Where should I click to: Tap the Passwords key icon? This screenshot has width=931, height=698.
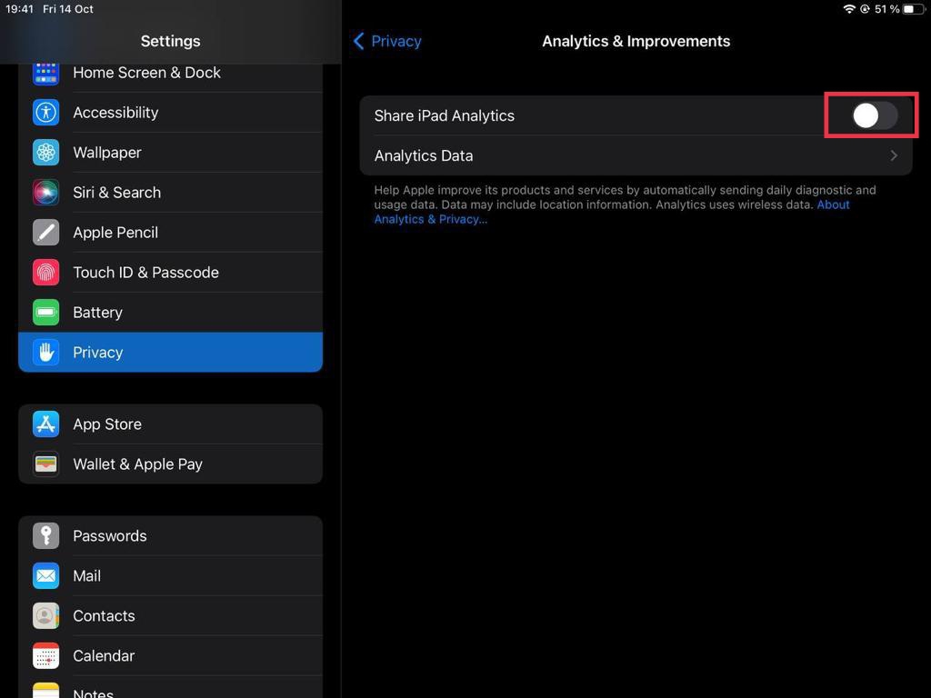click(45, 536)
